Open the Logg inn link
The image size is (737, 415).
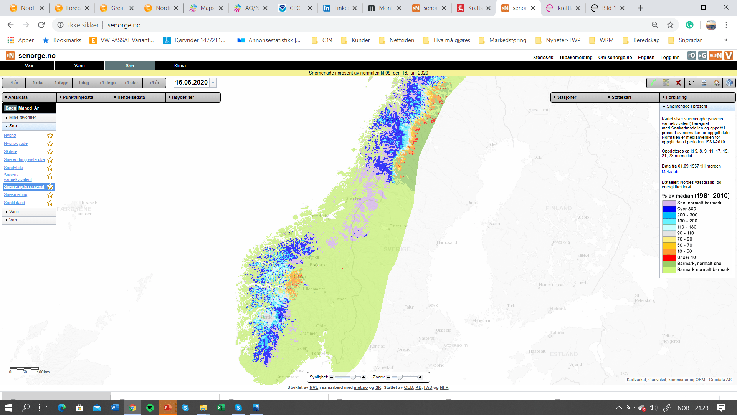[x=670, y=58]
